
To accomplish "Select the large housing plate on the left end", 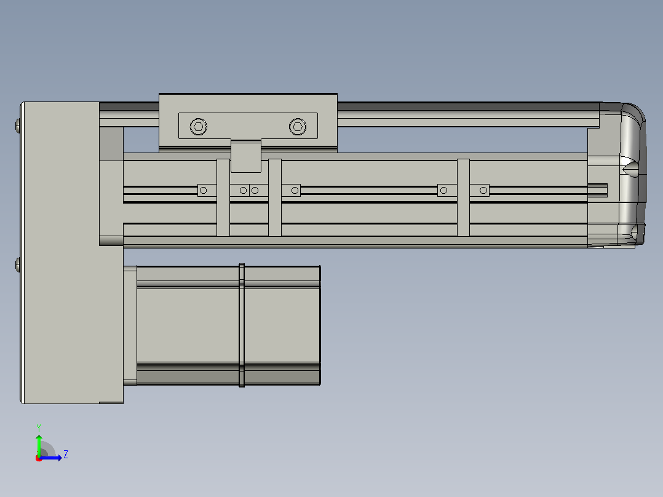I will tap(72, 253).
